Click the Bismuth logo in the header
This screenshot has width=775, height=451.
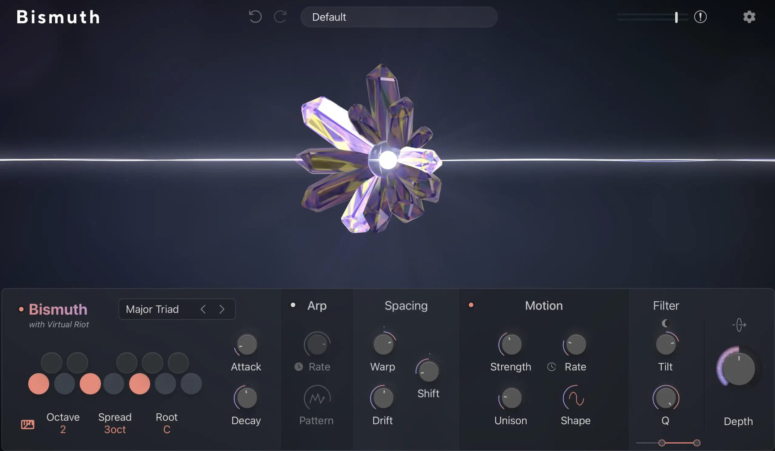tap(58, 17)
